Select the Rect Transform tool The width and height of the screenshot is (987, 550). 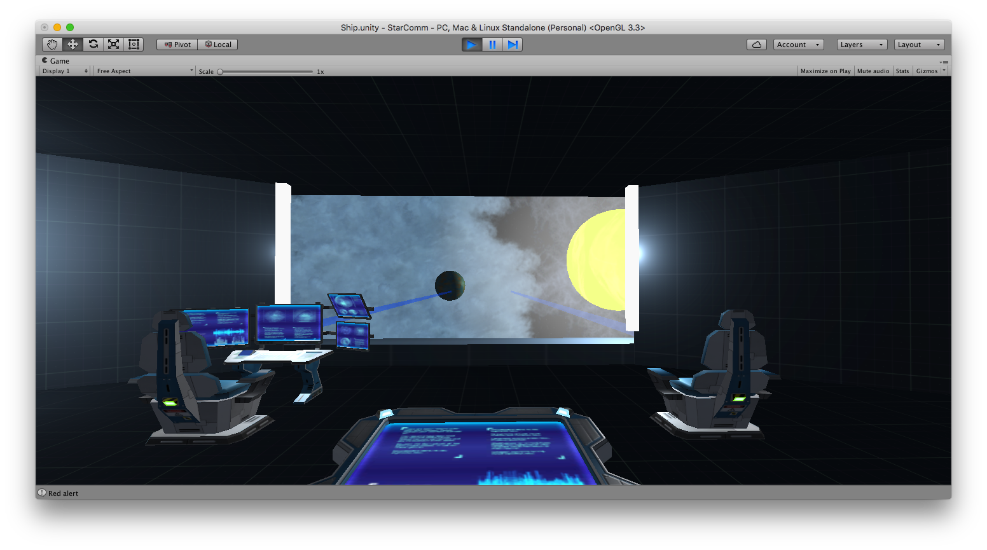[x=134, y=45]
